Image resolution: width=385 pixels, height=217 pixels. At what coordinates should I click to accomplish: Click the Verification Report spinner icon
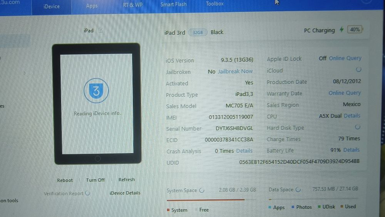pyautogui.click(x=87, y=193)
